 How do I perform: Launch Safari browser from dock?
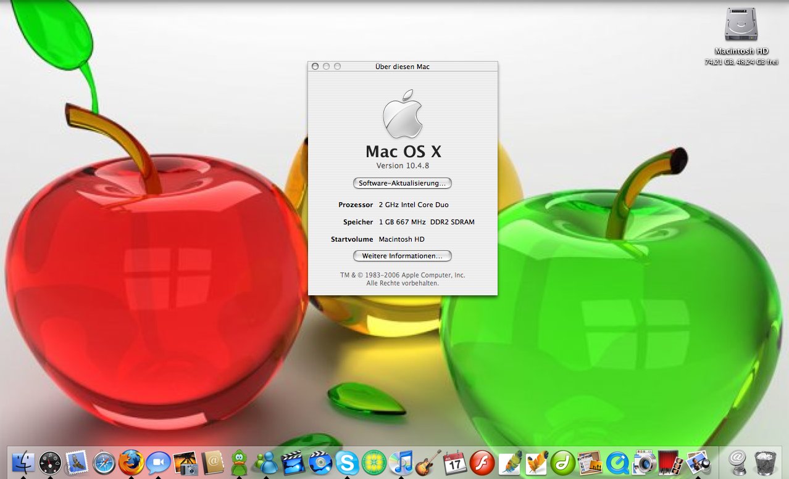[x=104, y=462]
